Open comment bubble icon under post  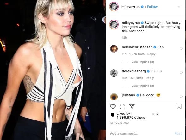[x=122, y=107]
